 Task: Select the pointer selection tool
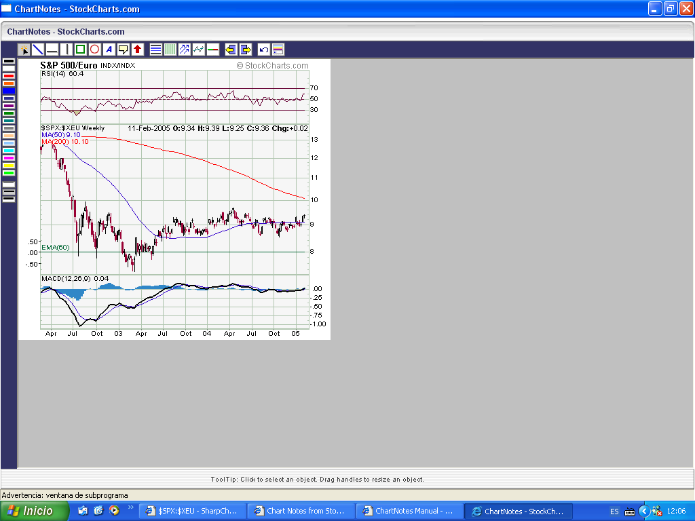pos(24,50)
